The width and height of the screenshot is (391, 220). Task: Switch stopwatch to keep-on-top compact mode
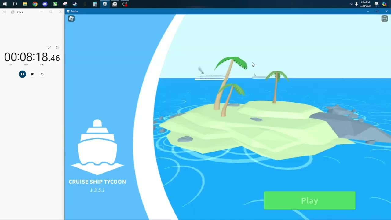[x=57, y=47]
